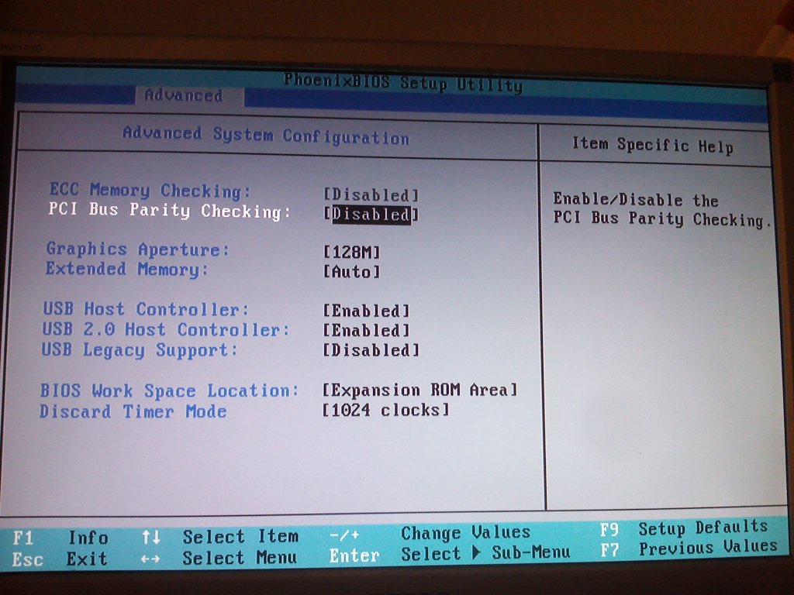Viewport: 794px width, 595px height.
Task: Toggle USB Legacy Support Disabled value
Action: coord(371,350)
